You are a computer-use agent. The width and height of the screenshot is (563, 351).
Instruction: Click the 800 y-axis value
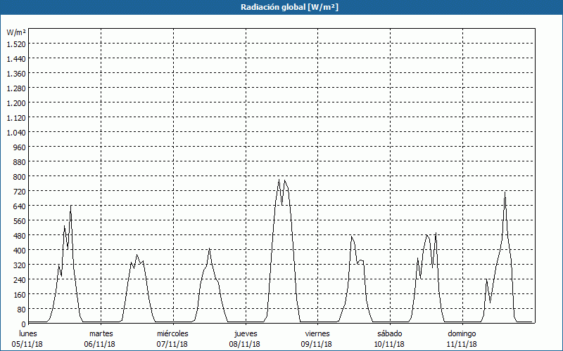[x=20, y=177]
